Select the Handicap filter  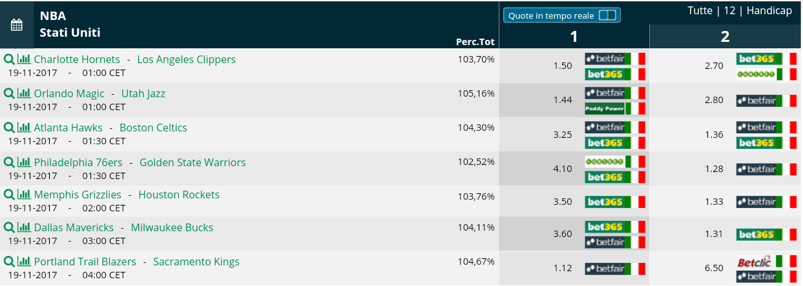(x=769, y=11)
